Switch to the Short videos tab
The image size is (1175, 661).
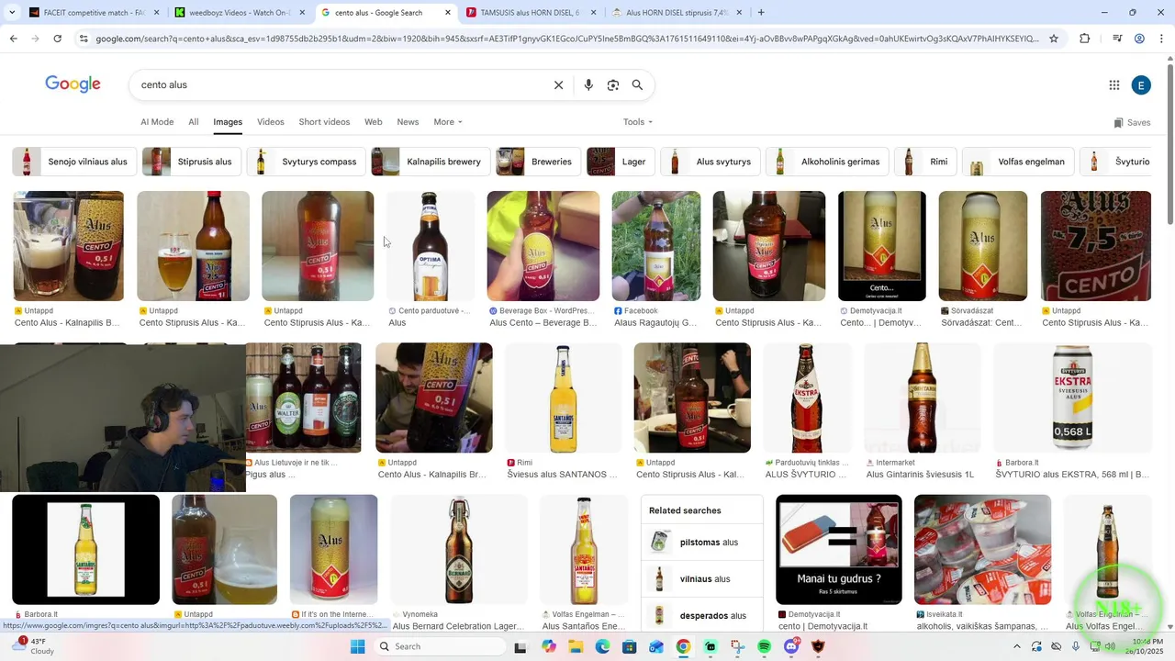(x=324, y=122)
